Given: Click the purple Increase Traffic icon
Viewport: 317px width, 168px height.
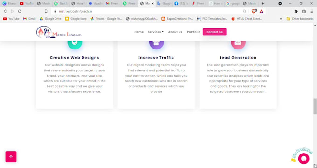Looking at the screenshot, I should point(156,44).
